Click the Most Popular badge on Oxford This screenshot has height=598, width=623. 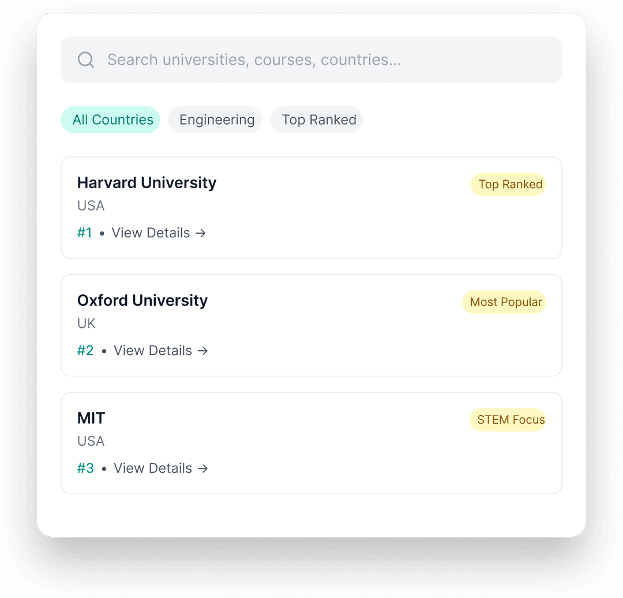(x=504, y=302)
